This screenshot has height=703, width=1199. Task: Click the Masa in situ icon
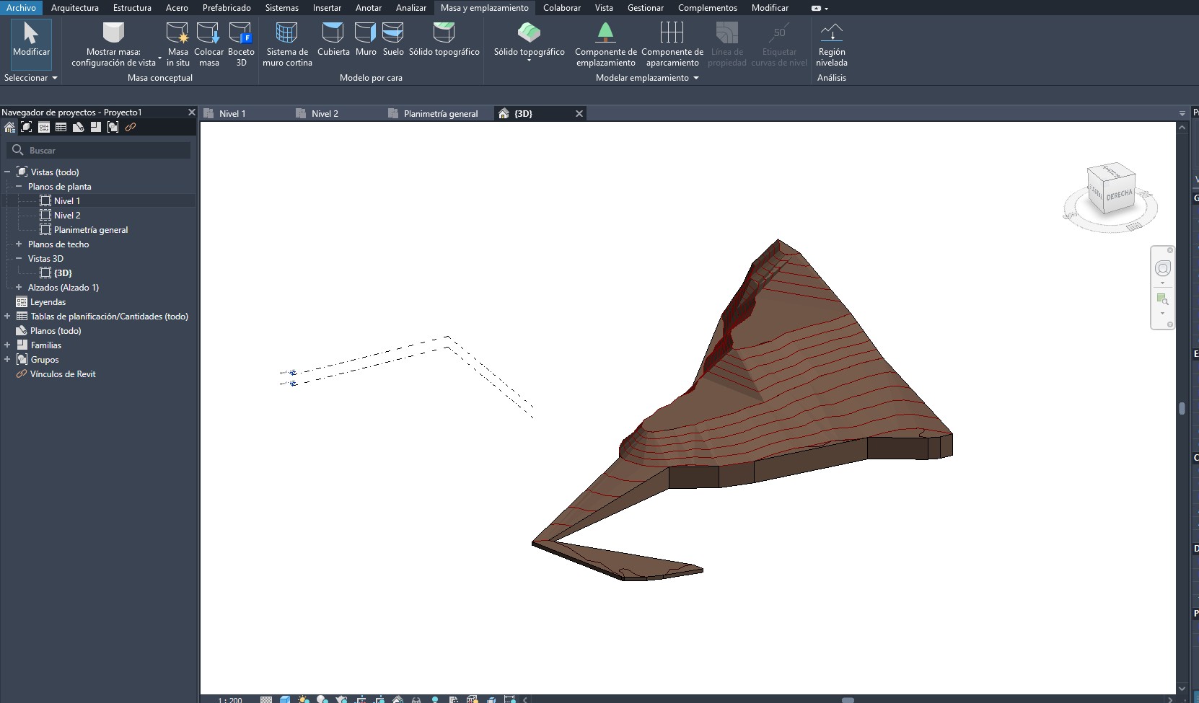click(177, 33)
